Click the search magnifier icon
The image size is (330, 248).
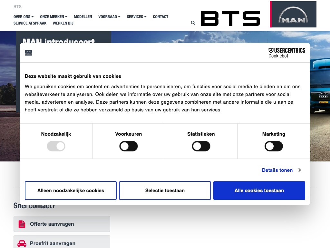coord(193,23)
